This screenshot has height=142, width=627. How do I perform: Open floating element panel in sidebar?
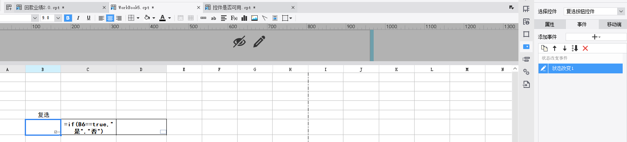[x=526, y=34]
